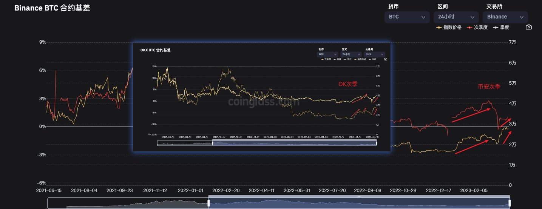Click the 0% label on the left axis
542x209 pixels.
tap(42, 127)
